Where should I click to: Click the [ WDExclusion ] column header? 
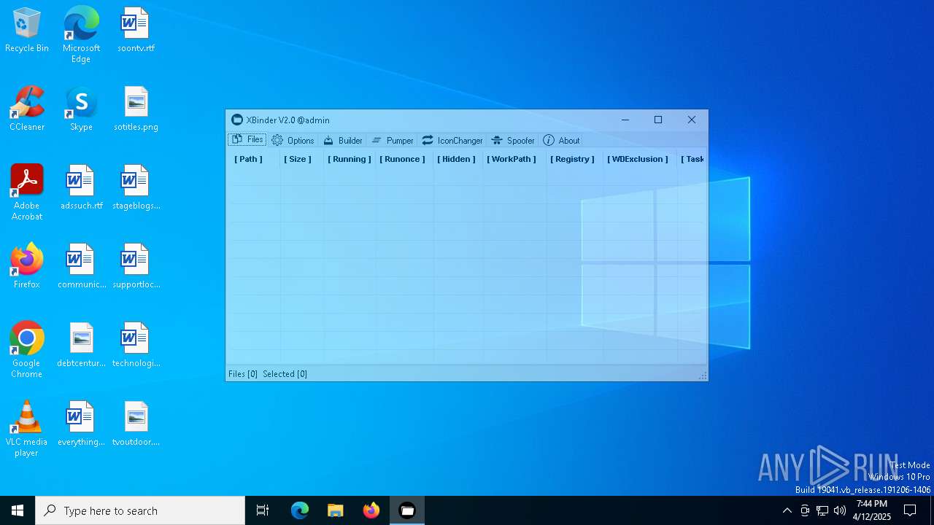pos(638,159)
